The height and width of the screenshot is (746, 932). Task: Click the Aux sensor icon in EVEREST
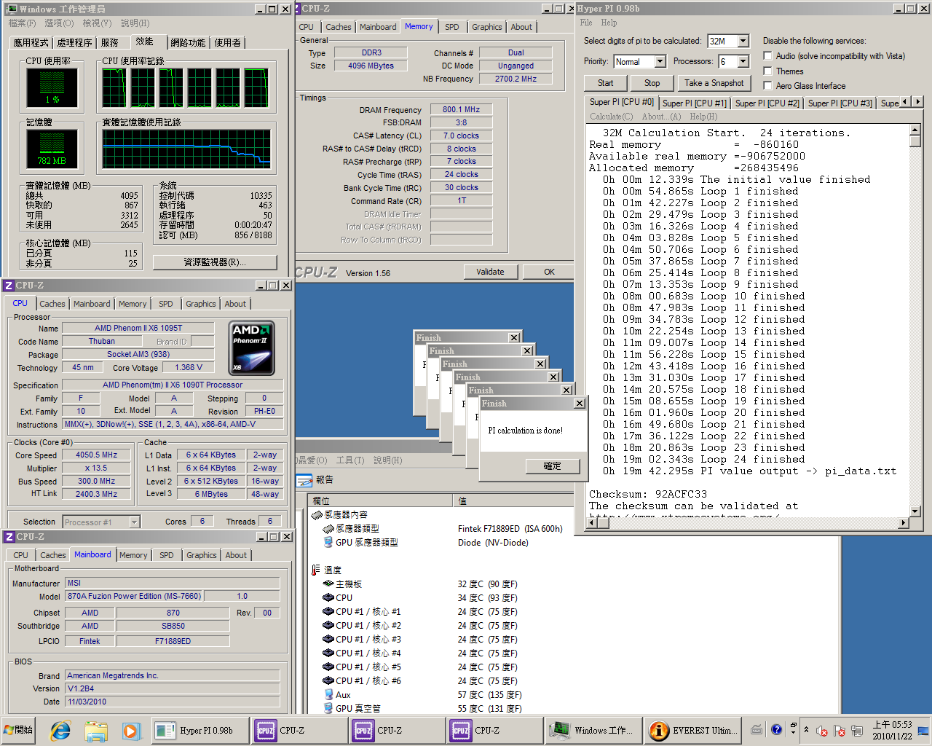[x=328, y=695]
